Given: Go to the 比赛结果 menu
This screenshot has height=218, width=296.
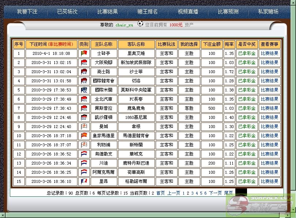Looking at the screenshot, I should pos(107,12).
